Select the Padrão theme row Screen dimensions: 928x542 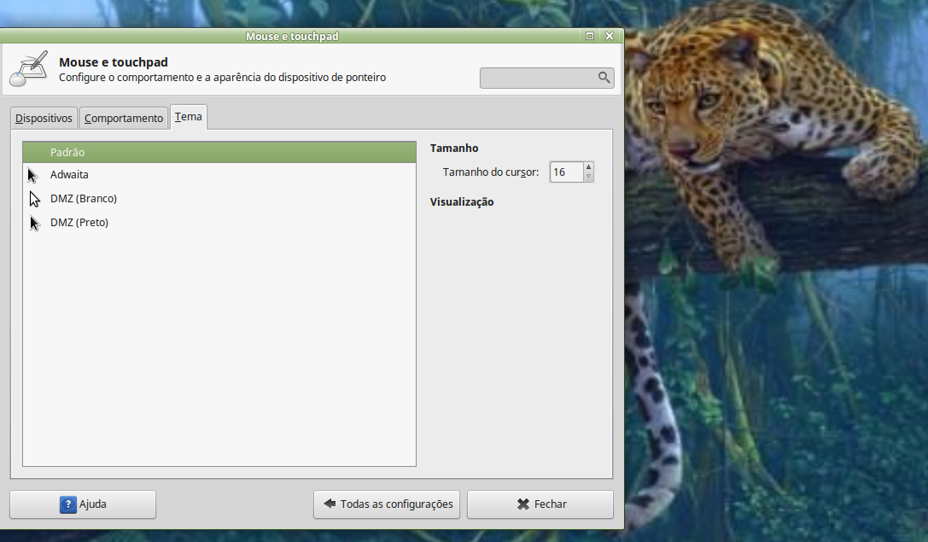pyautogui.click(x=219, y=152)
